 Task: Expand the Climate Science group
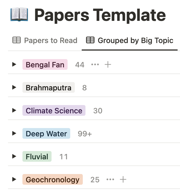[x=14, y=110]
